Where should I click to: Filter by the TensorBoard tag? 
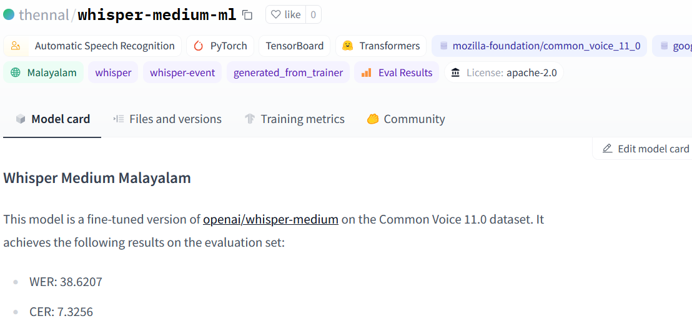294,46
